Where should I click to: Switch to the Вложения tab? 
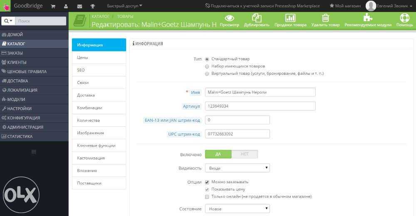click(99, 171)
